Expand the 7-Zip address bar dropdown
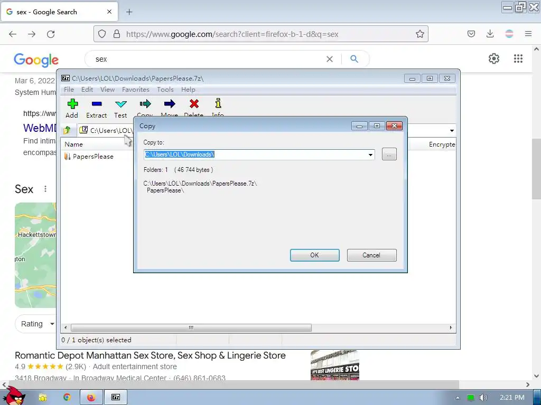The width and height of the screenshot is (541, 405). (x=452, y=131)
